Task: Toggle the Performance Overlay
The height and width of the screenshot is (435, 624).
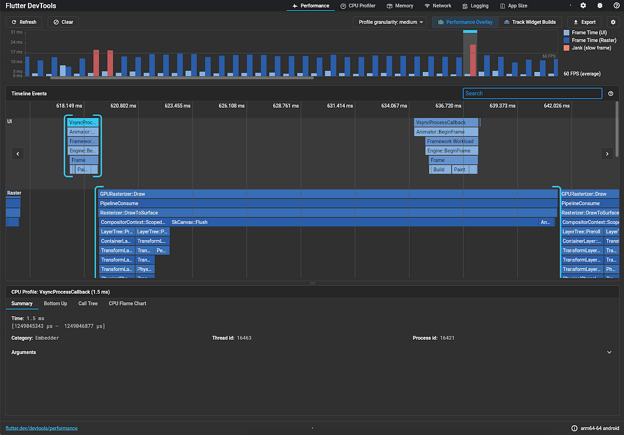Action: 465,22
